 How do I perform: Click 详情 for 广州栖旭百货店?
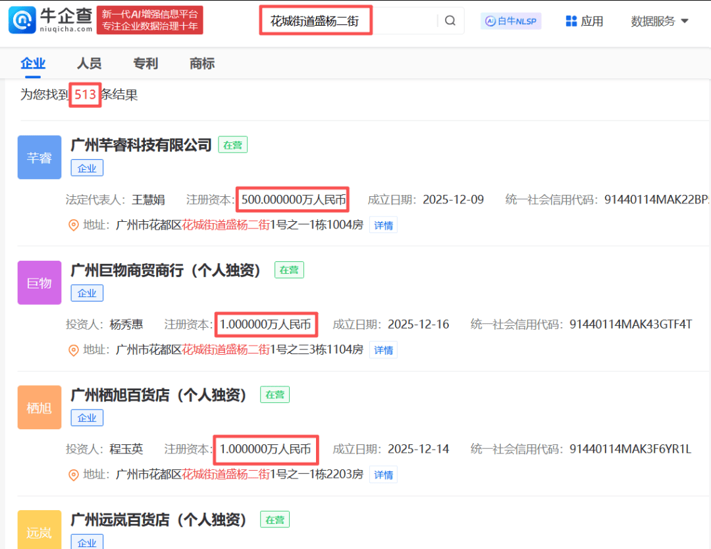[x=382, y=474]
